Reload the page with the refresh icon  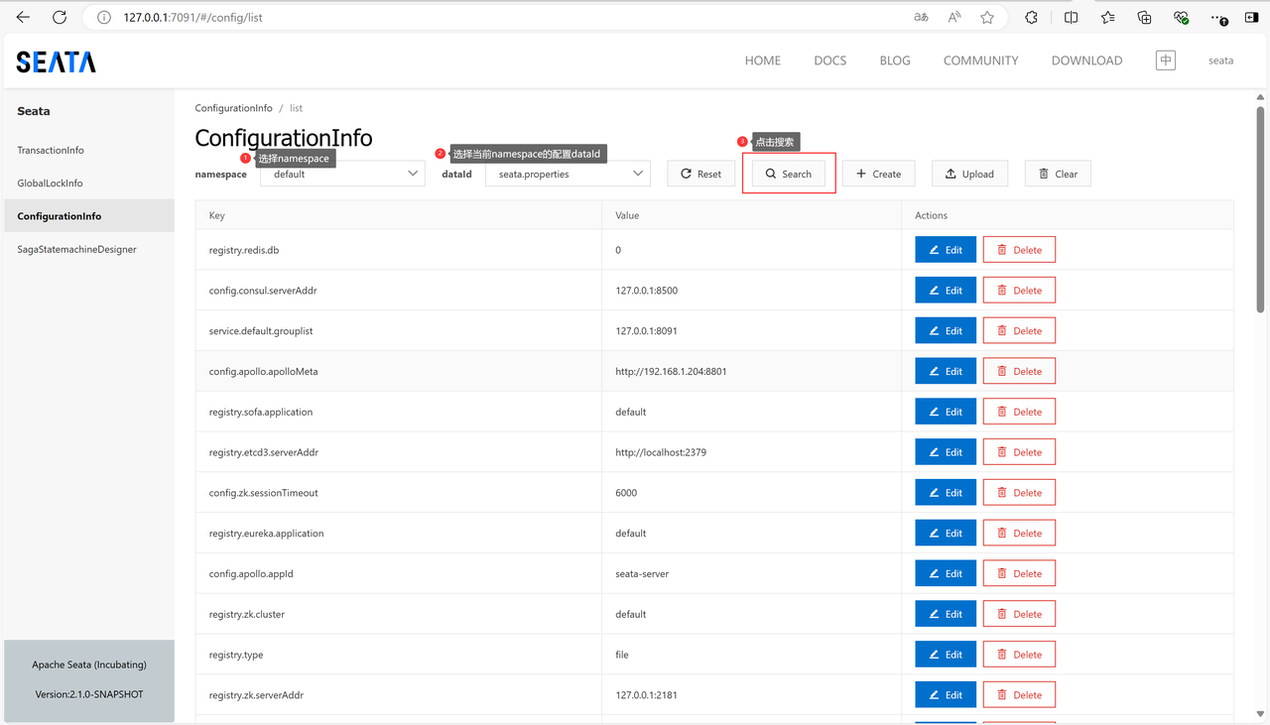point(60,17)
